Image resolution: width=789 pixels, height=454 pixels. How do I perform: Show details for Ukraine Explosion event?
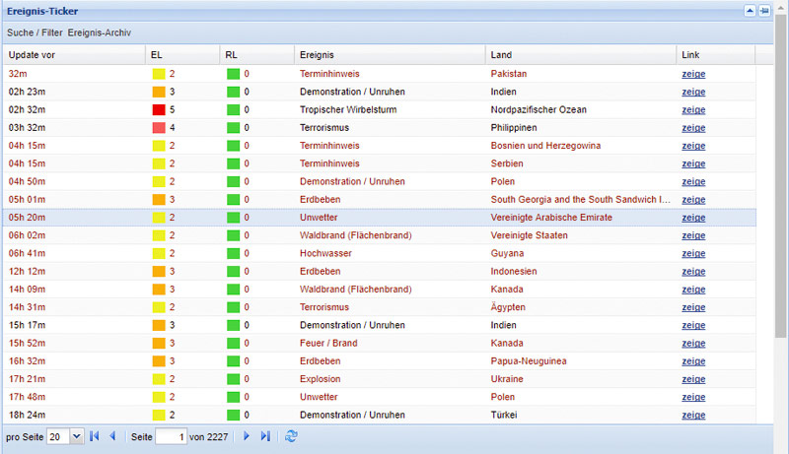[693, 379]
